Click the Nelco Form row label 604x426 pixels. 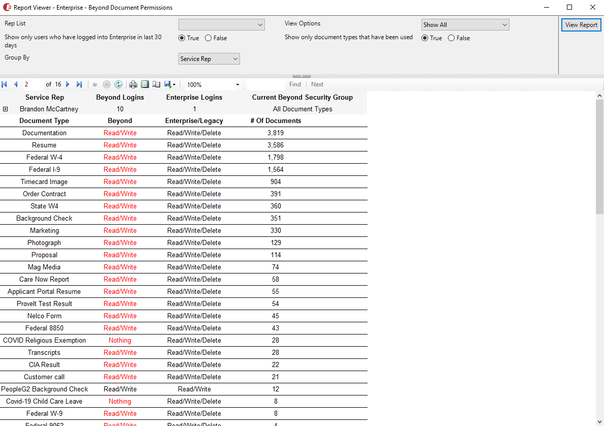click(44, 316)
